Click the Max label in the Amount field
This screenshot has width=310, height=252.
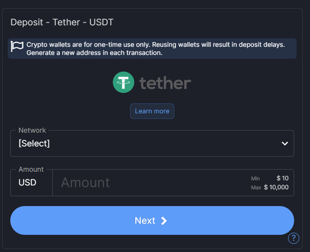256,188
